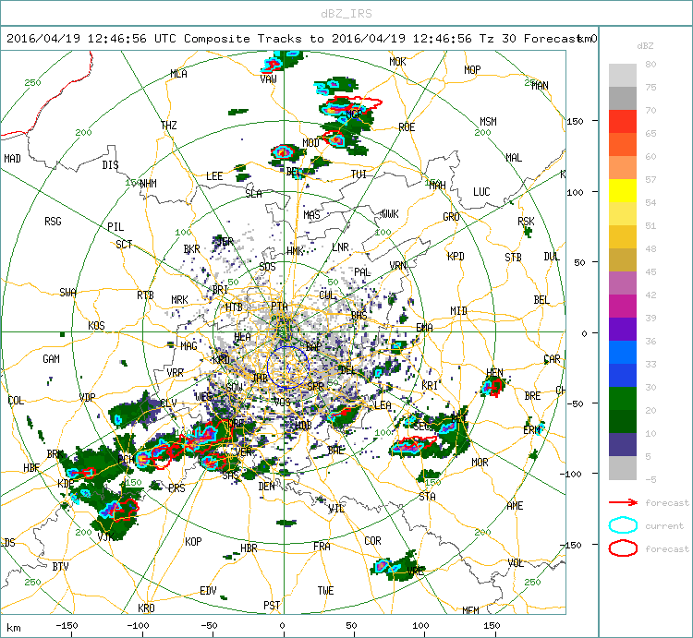Screen dimensions: 693x638
Task: Click the RSG station label
Action: [x=53, y=222]
